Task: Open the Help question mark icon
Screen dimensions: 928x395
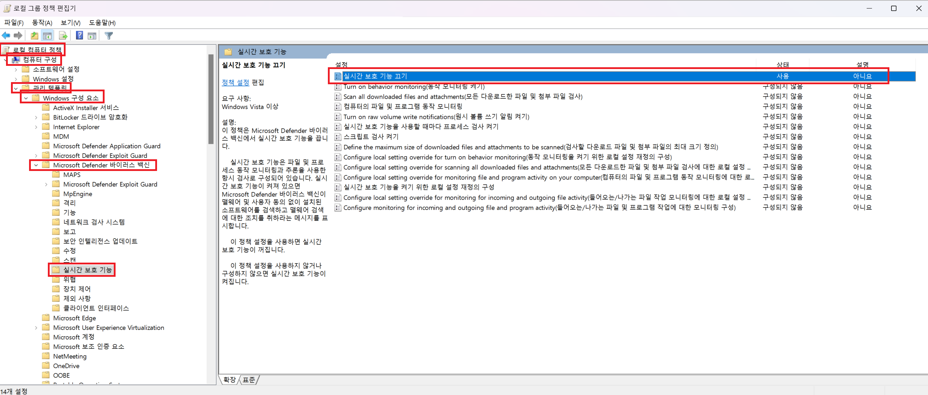Action: tap(80, 35)
